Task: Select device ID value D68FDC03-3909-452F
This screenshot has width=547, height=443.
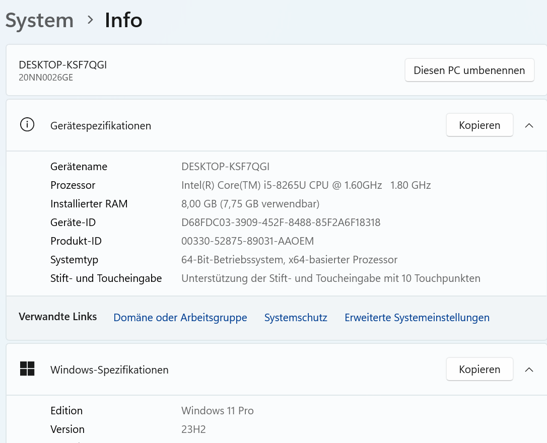Action: pyautogui.click(x=281, y=223)
